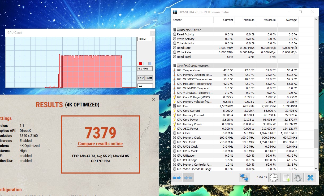The width and height of the screenshot is (324, 196).
Task: Click the GPU Memory Clock row icon
Action: coord(174,138)
